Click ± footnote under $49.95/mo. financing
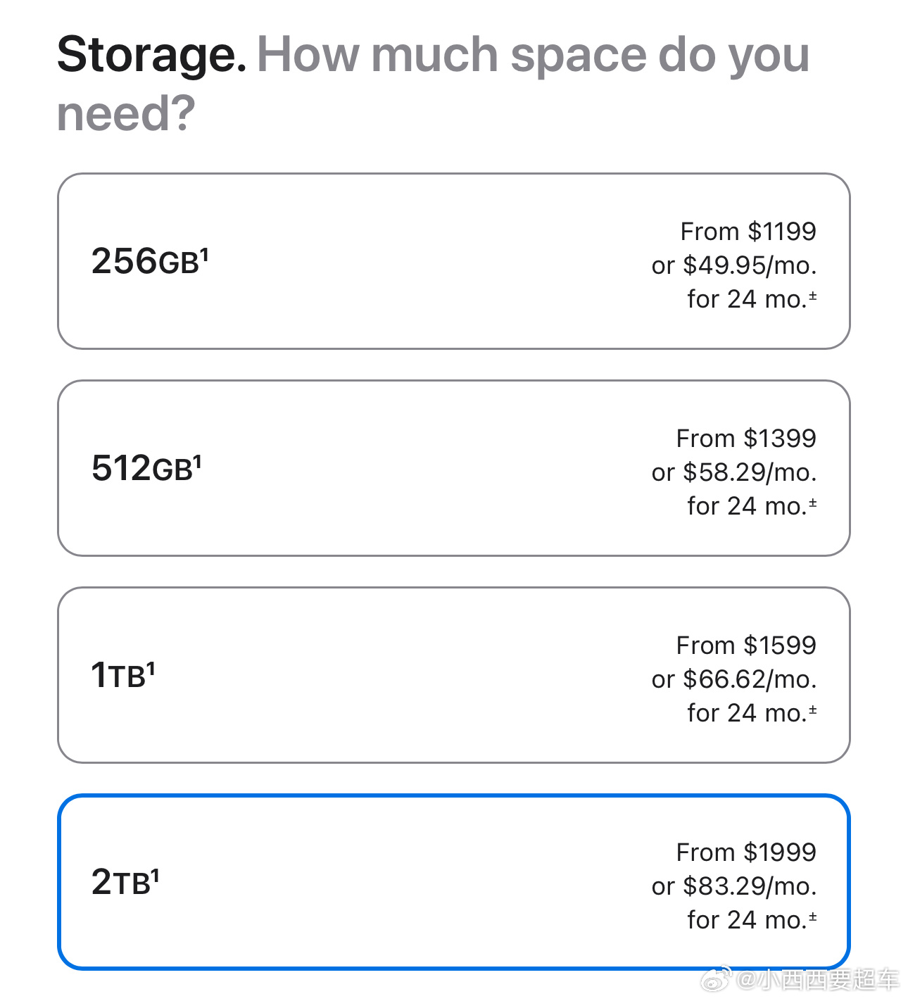The height and width of the screenshot is (1001, 908). coord(813,296)
